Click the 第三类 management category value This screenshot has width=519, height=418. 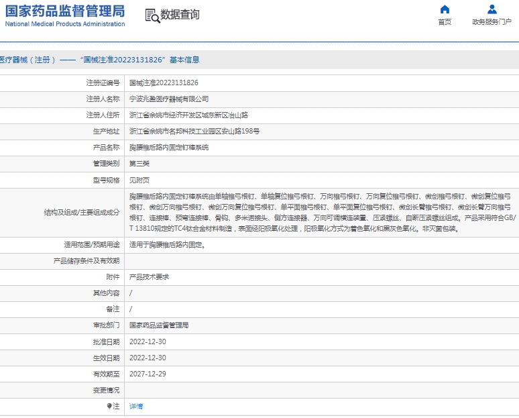(139, 163)
